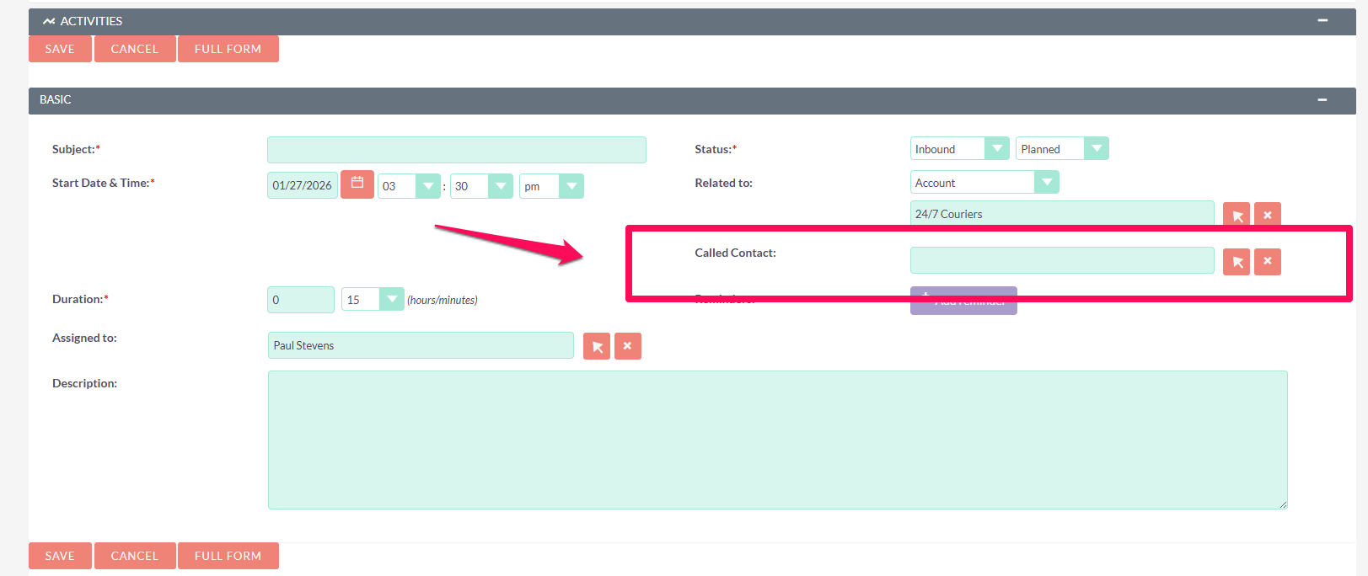Open Called Contact selection arrow icon
The width and height of the screenshot is (1368, 576).
coord(1236,262)
